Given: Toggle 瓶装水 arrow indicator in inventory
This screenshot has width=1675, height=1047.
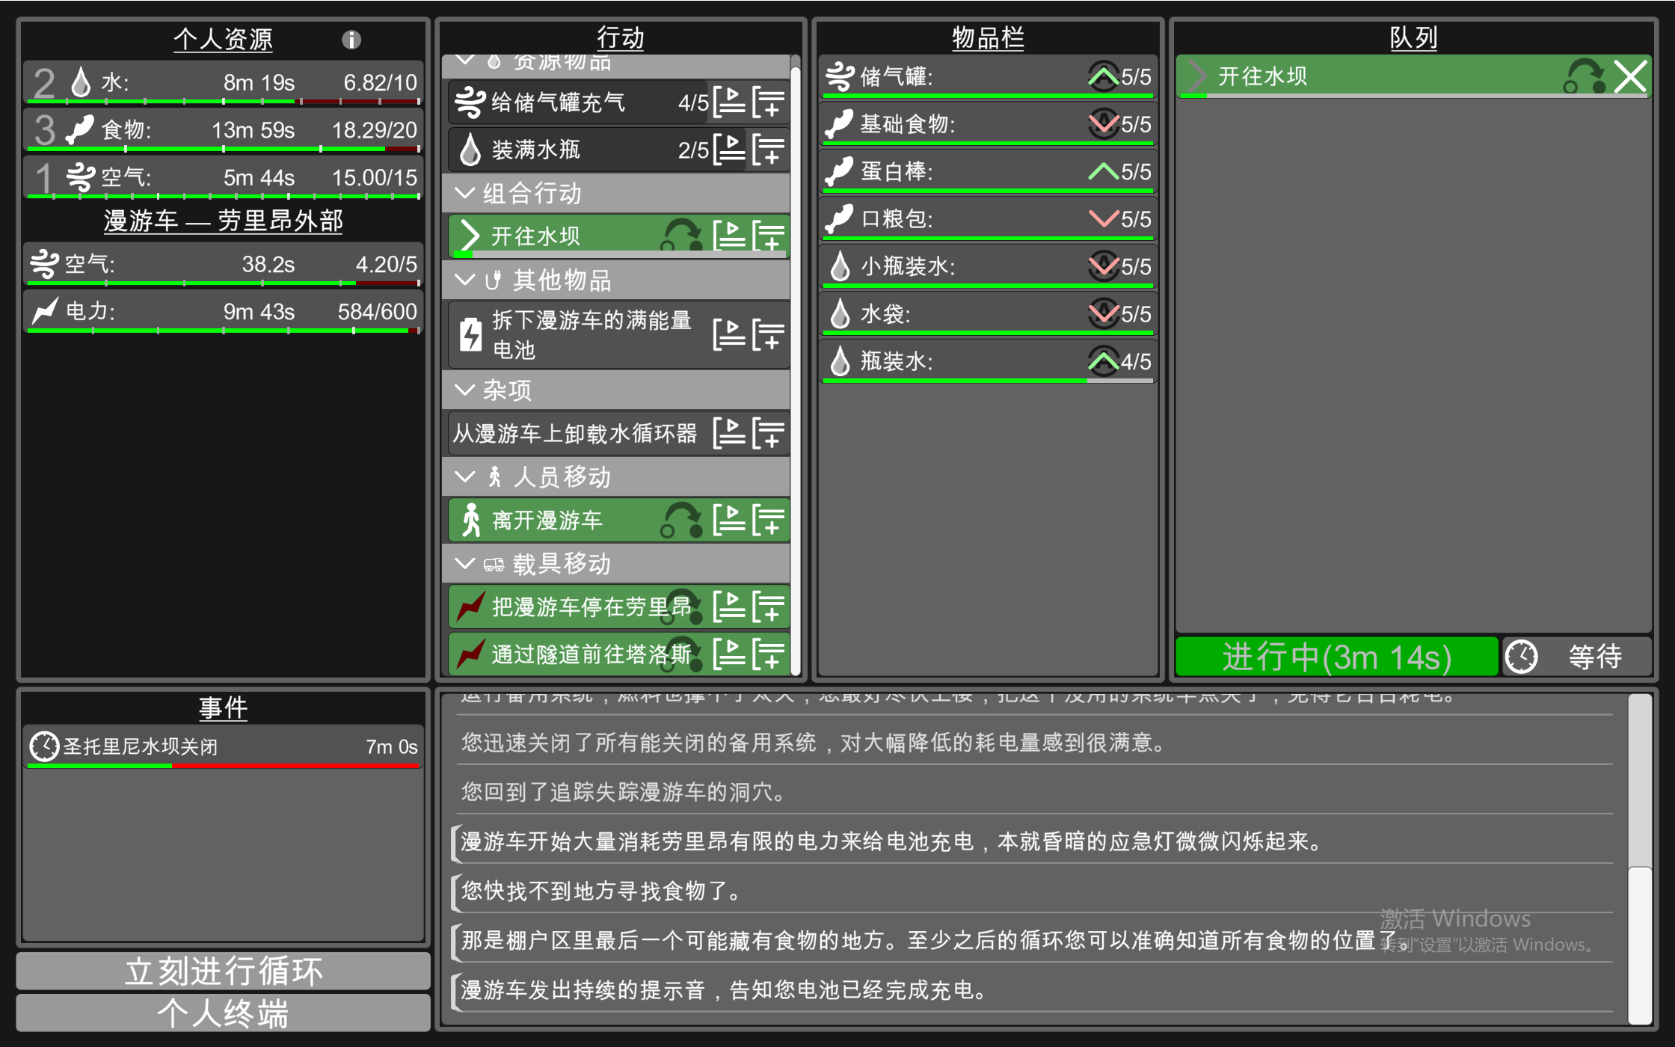Looking at the screenshot, I should pyautogui.click(x=1103, y=362).
